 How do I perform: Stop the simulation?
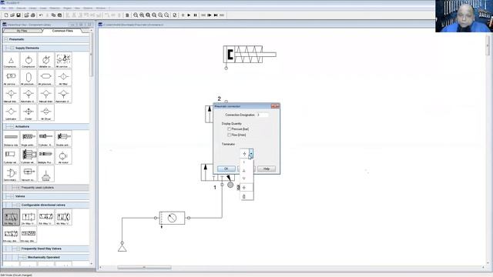coord(183,15)
